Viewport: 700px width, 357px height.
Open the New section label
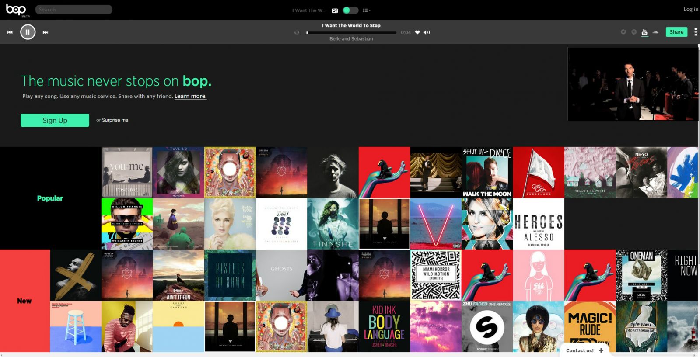[24, 301]
